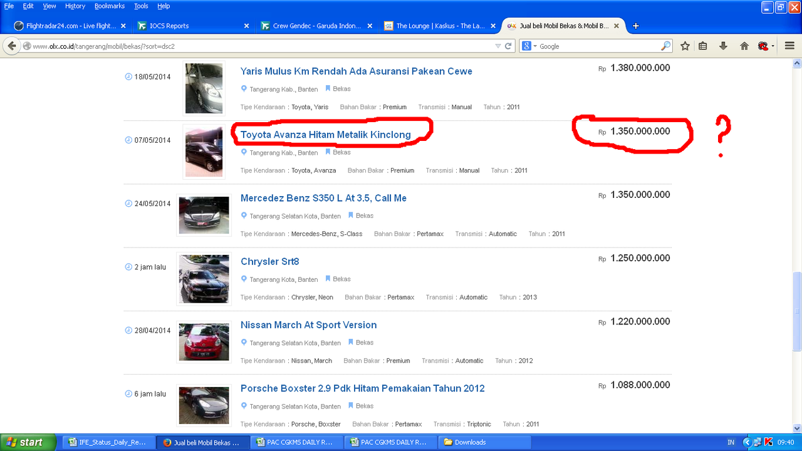Open the Edit menu
The image size is (802, 451).
[x=28, y=6]
